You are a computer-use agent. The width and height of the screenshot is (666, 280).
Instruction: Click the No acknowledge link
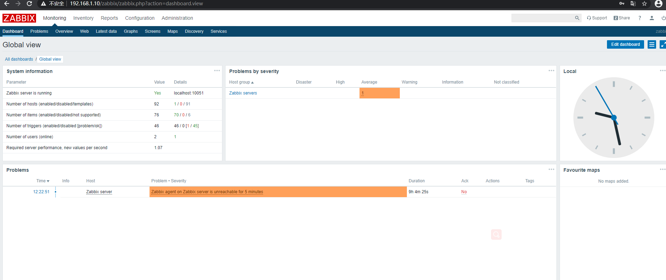464,192
